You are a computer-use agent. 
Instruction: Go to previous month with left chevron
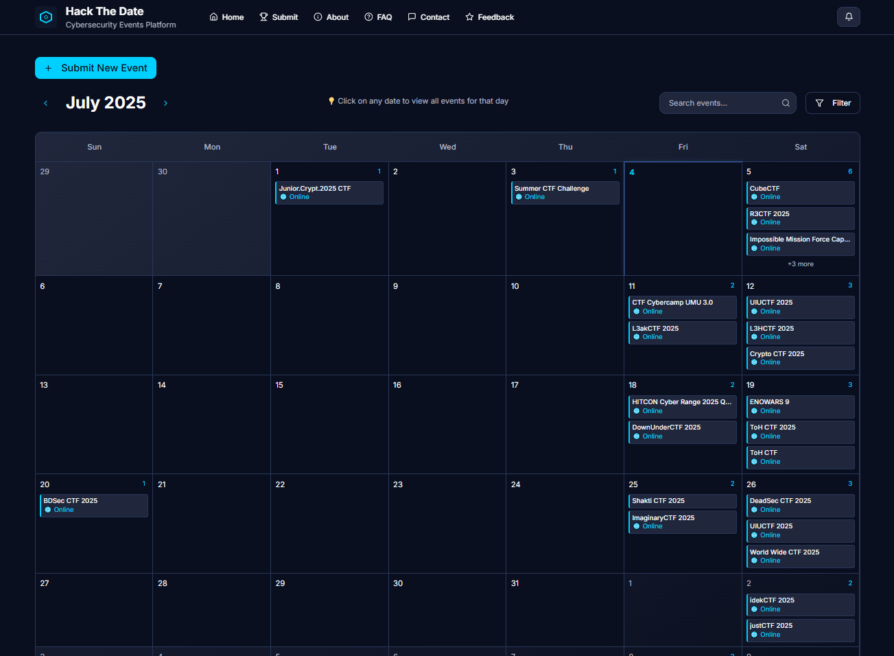46,103
